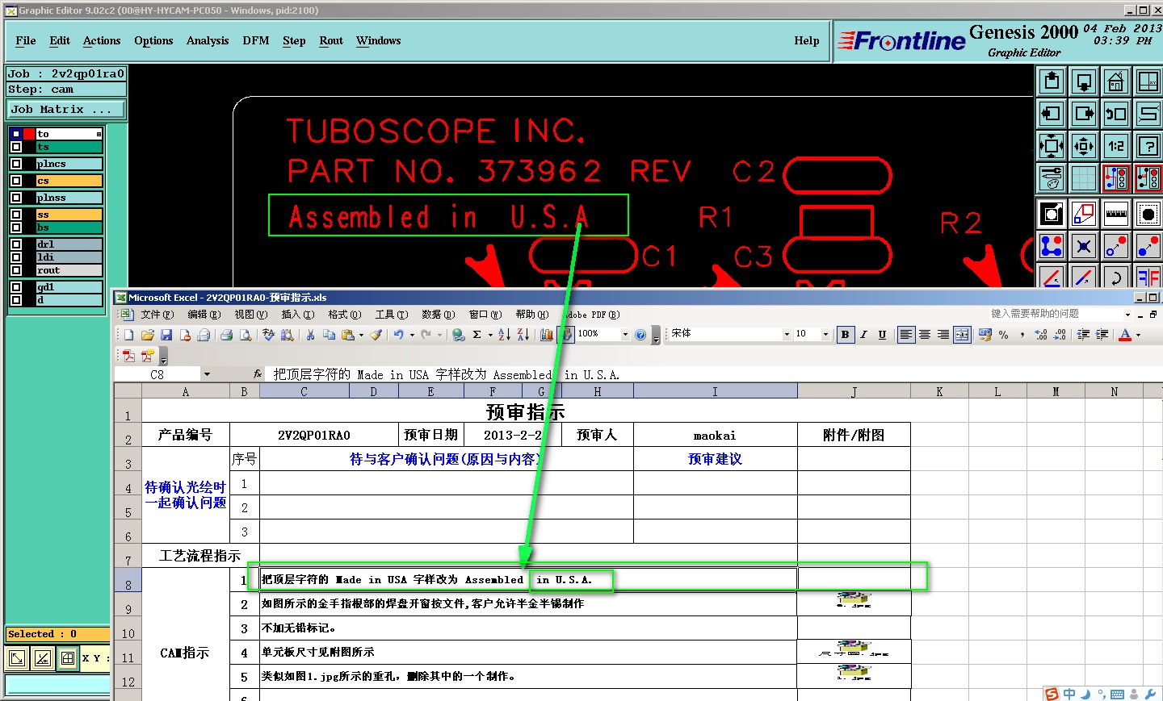Click the Excel cut scissors icon

coord(310,335)
